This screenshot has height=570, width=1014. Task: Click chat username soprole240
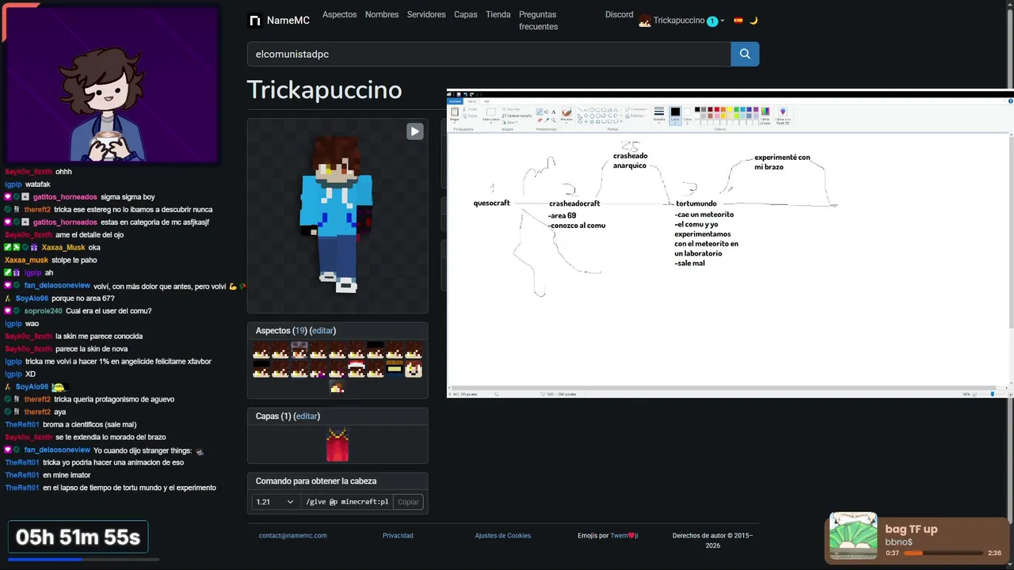(x=43, y=310)
